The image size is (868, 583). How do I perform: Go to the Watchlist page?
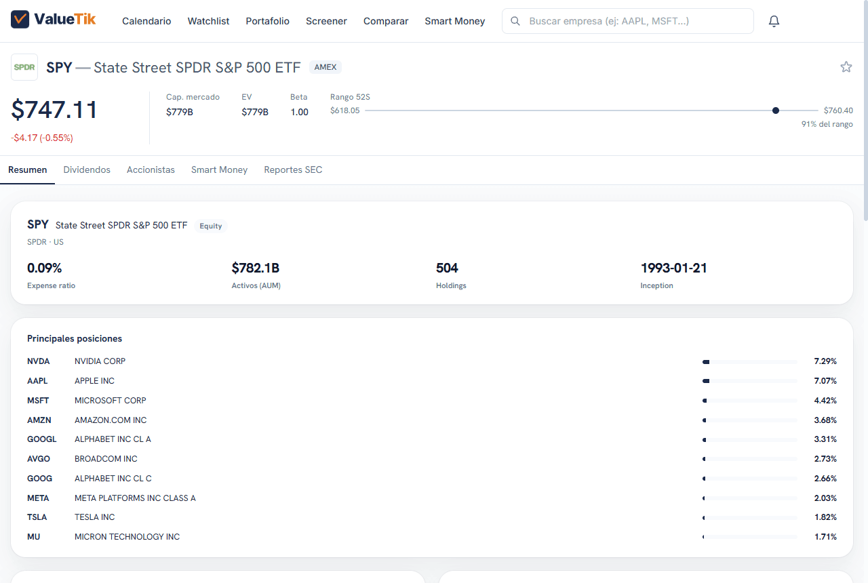coord(208,21)
